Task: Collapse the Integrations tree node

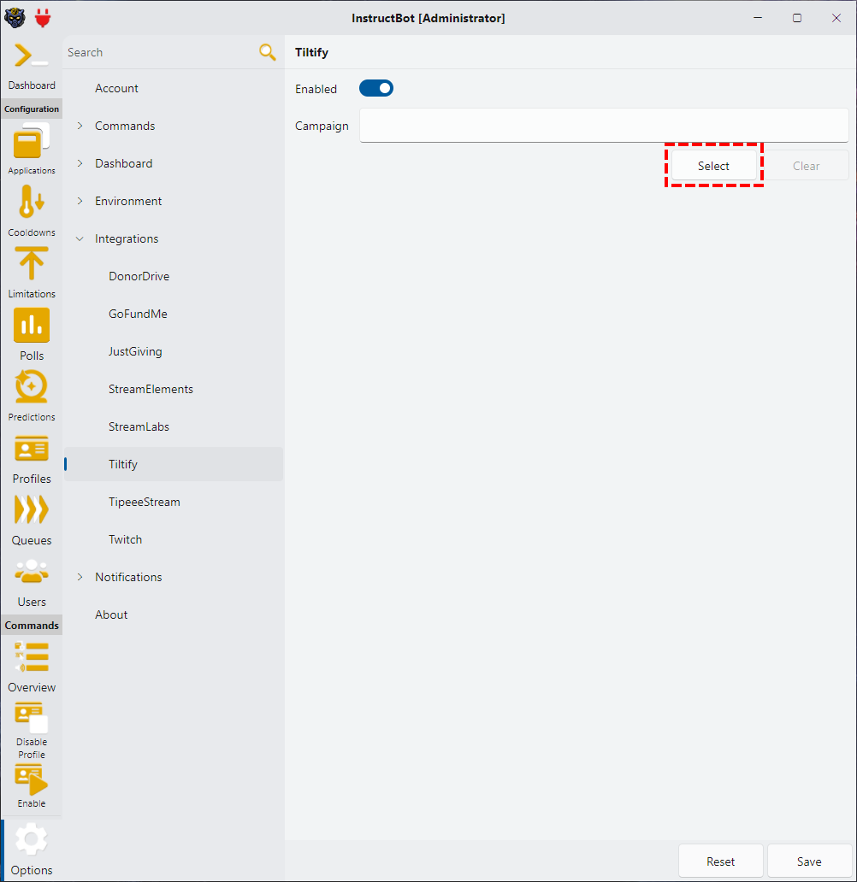Action: [80, 238]
